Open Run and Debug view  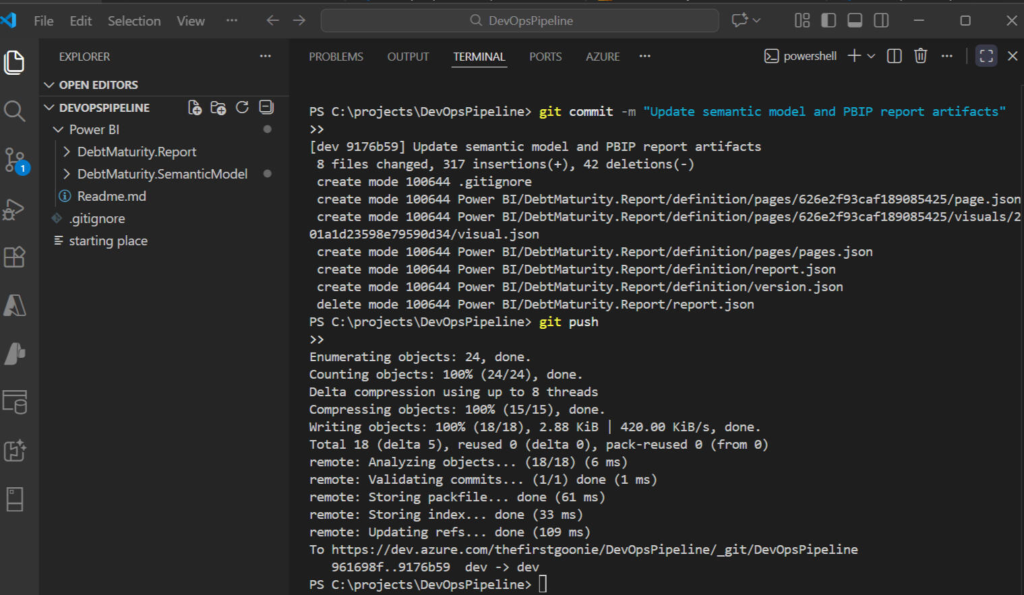15,209
